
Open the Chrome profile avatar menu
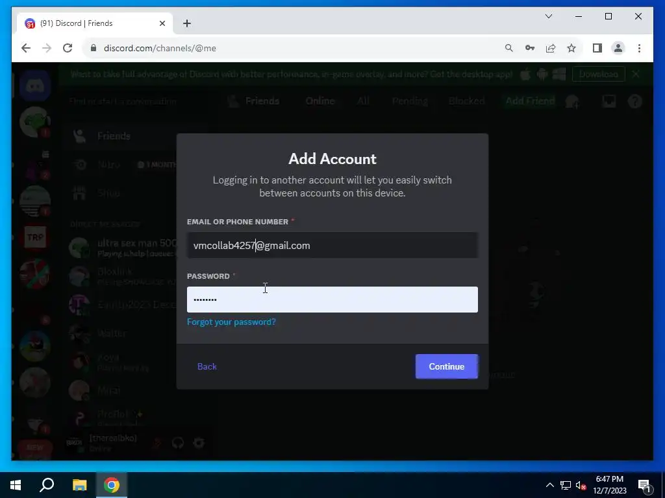tap(618, 48)
